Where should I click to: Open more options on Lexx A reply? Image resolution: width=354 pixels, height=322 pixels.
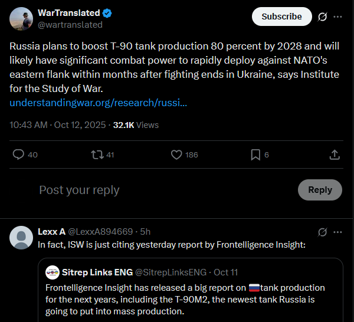point(337,232)
